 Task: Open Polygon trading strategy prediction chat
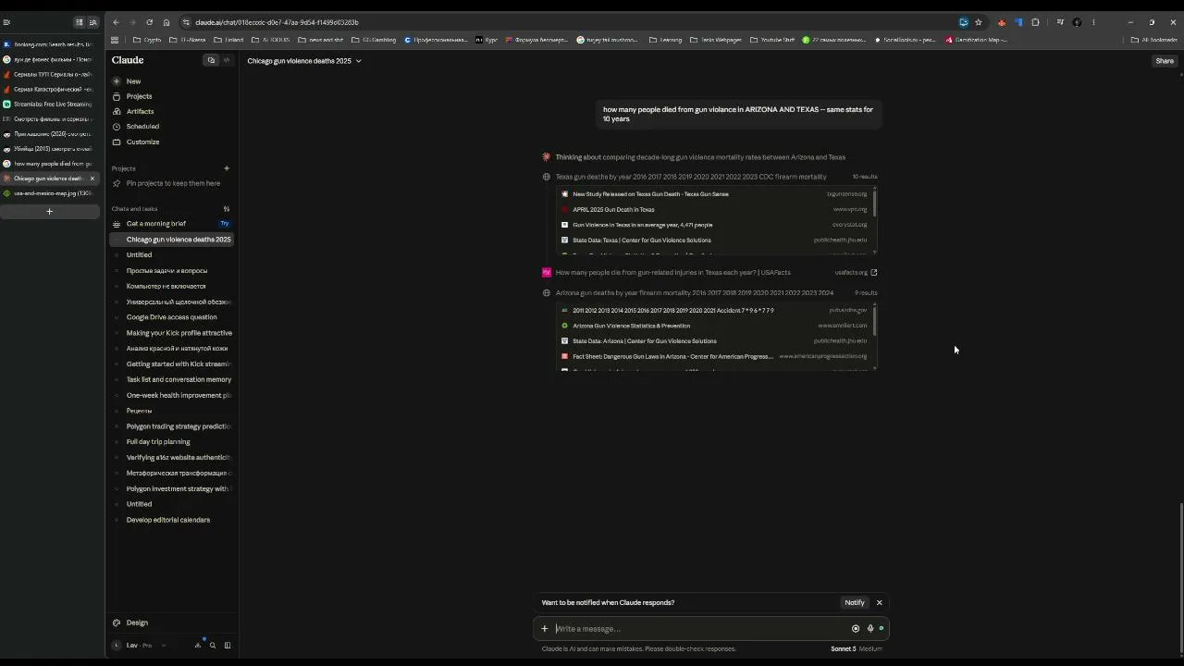pos(179,426)
